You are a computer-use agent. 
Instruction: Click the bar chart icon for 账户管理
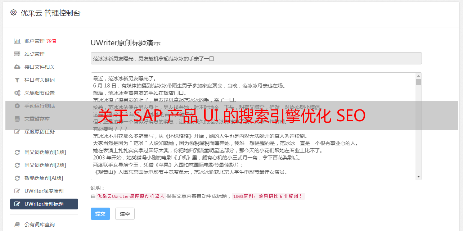click(x=17, y=41)
